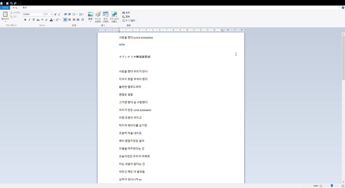345x188 pixels.
Task: Insert a picture with the 画像 icon
Action: coord(91,14)
